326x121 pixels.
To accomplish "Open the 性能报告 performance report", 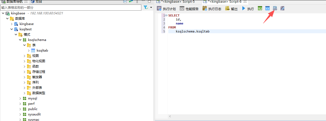I will point(189,9).
